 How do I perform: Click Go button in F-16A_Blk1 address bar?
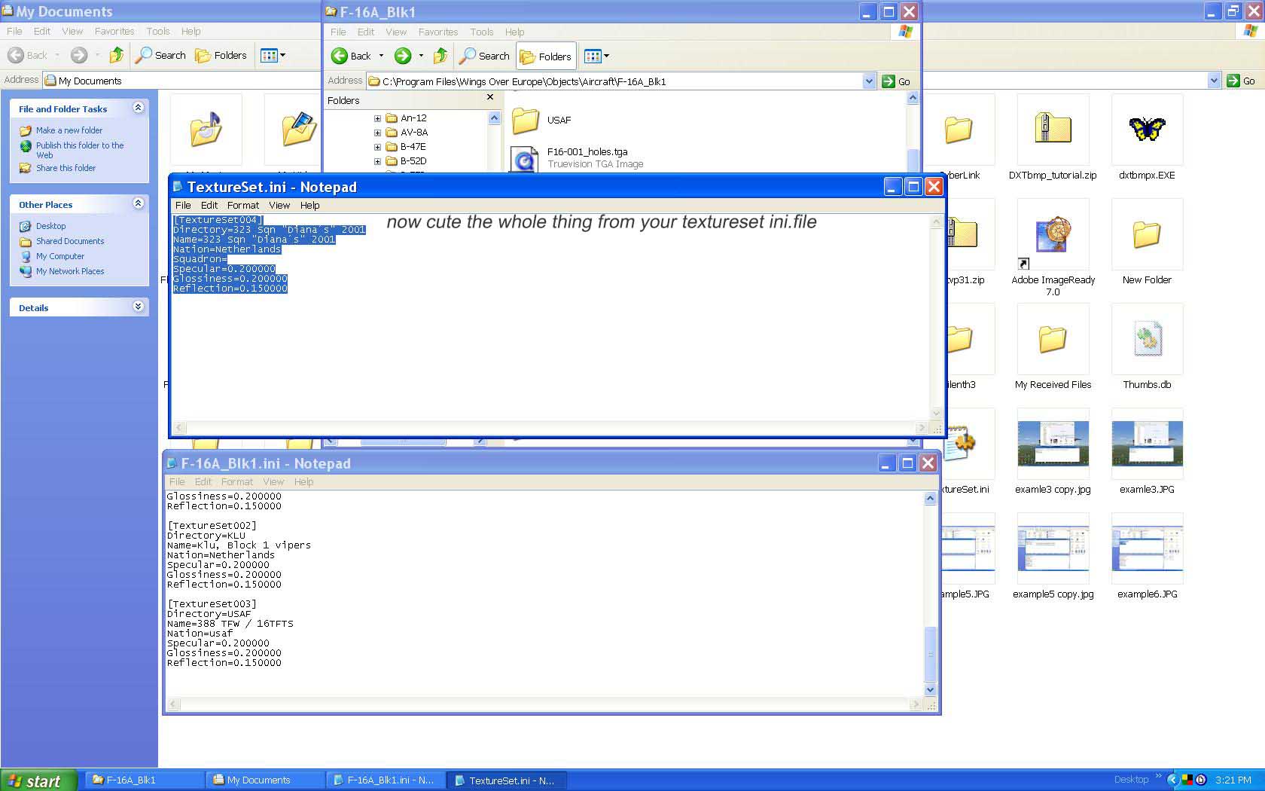tap(896, 81)
